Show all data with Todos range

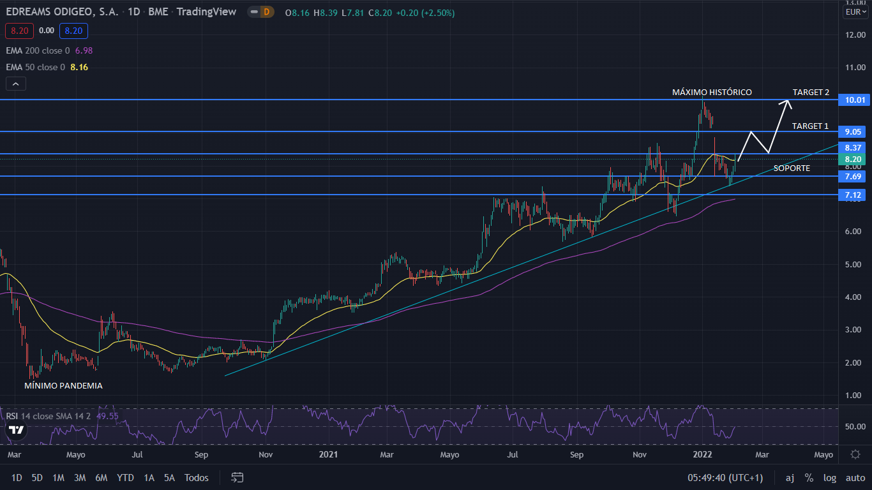(x=196, y=477)
